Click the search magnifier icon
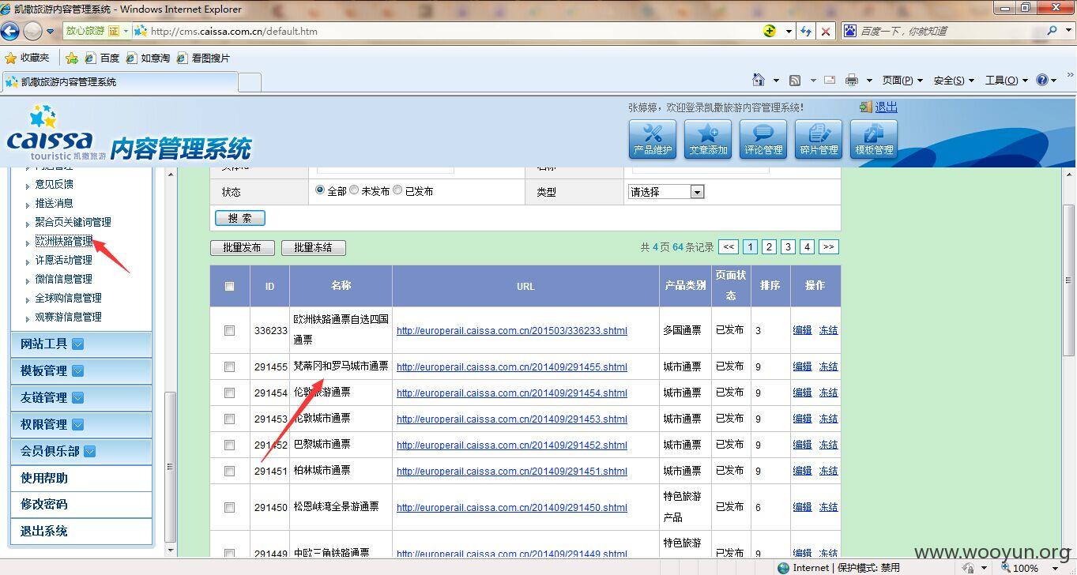This screenshot has width=1077, height=575. coord(1053,31)
